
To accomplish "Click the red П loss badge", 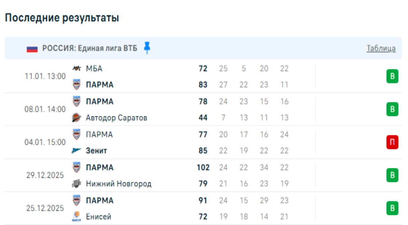I will coord(392,143).
